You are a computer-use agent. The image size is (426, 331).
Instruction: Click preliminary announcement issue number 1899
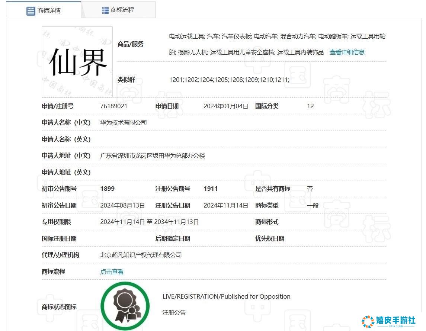[x=107, y=189]
